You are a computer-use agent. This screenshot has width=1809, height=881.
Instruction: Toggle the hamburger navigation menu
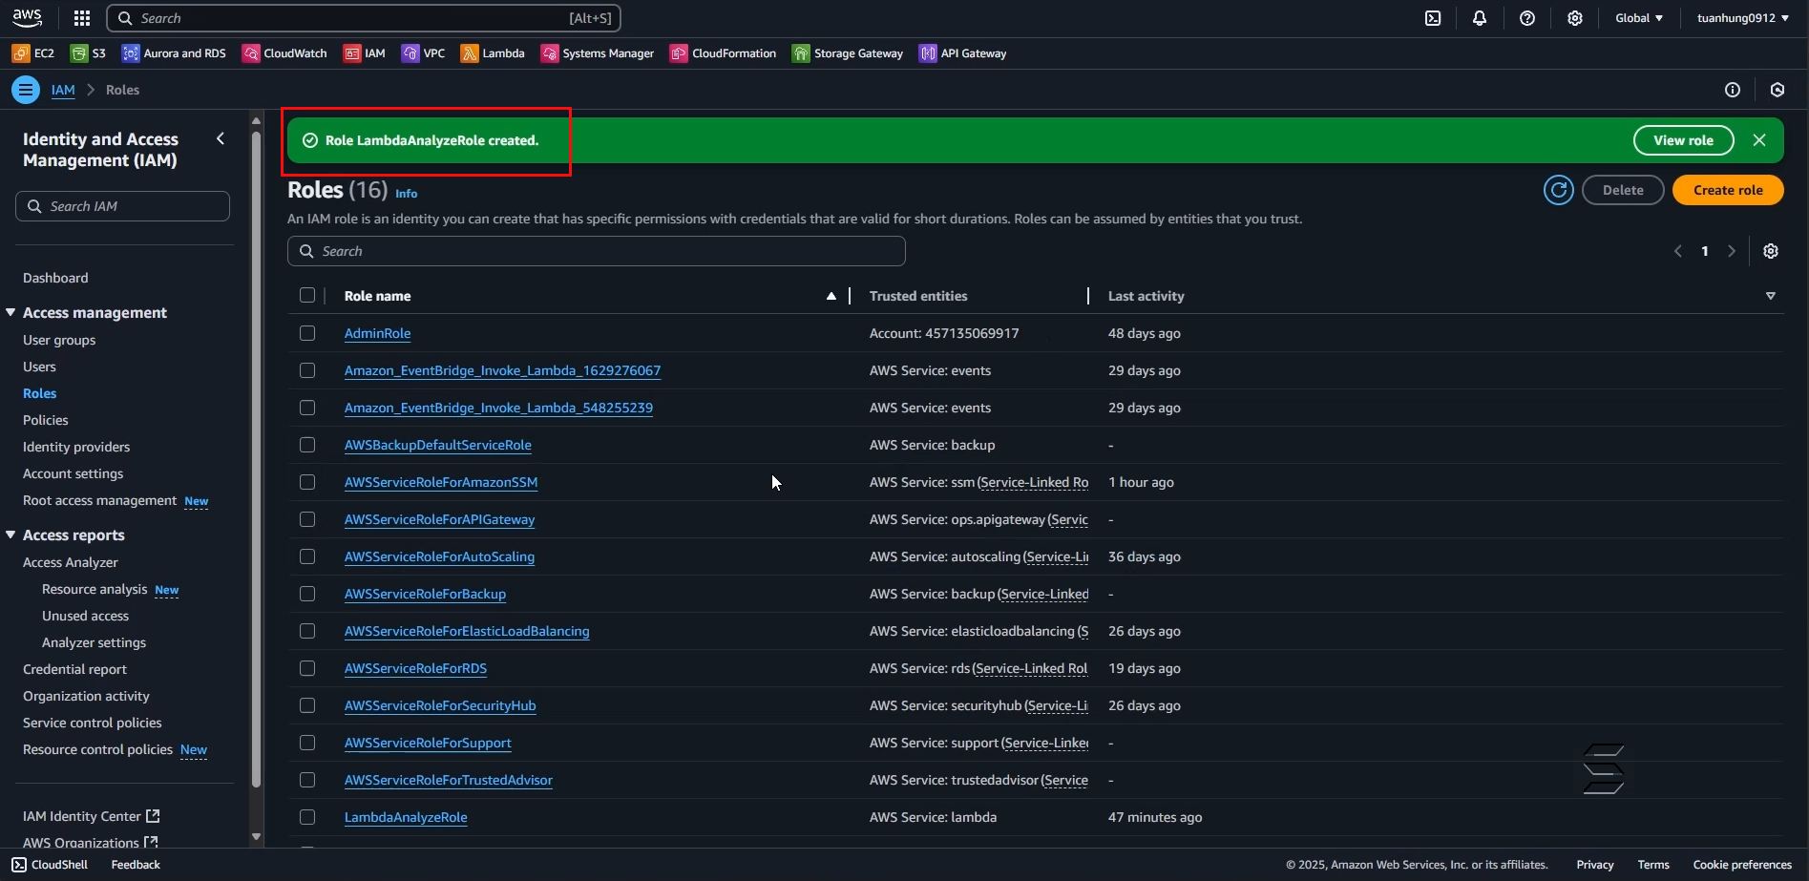(26, 90)
